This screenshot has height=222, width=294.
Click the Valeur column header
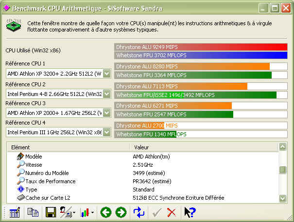coord(204,147)
